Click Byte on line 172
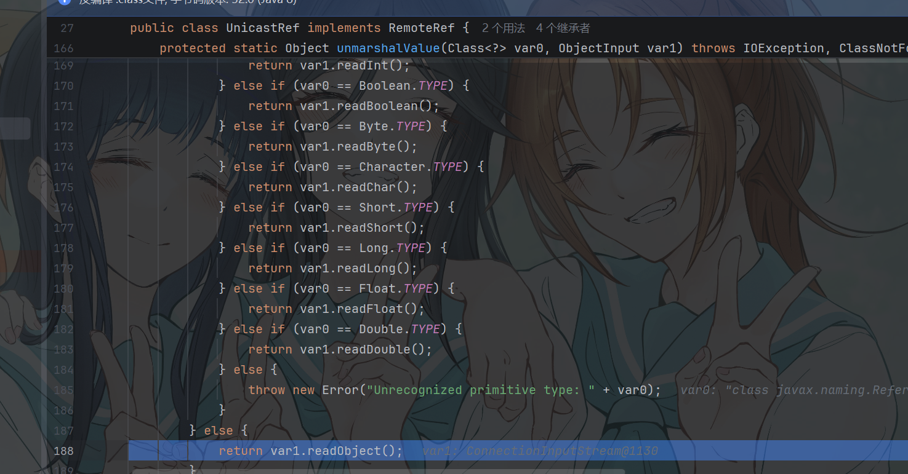The image size is (908, 474). tap(374, 126)
